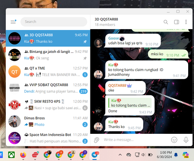Image resolution: width=194 pixels, height=161 pixels.
Task: Click pin icon on Bintang ga jatoh chat
Action: tap(85, 58)
